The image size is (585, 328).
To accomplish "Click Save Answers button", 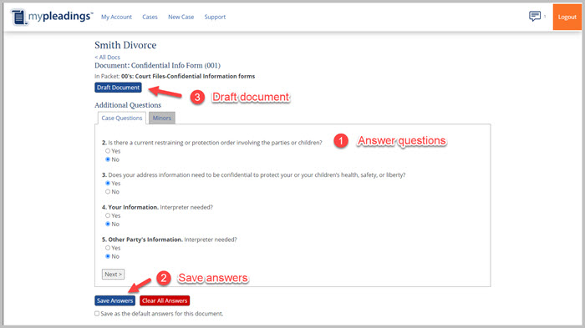I will tap(115, 300).
